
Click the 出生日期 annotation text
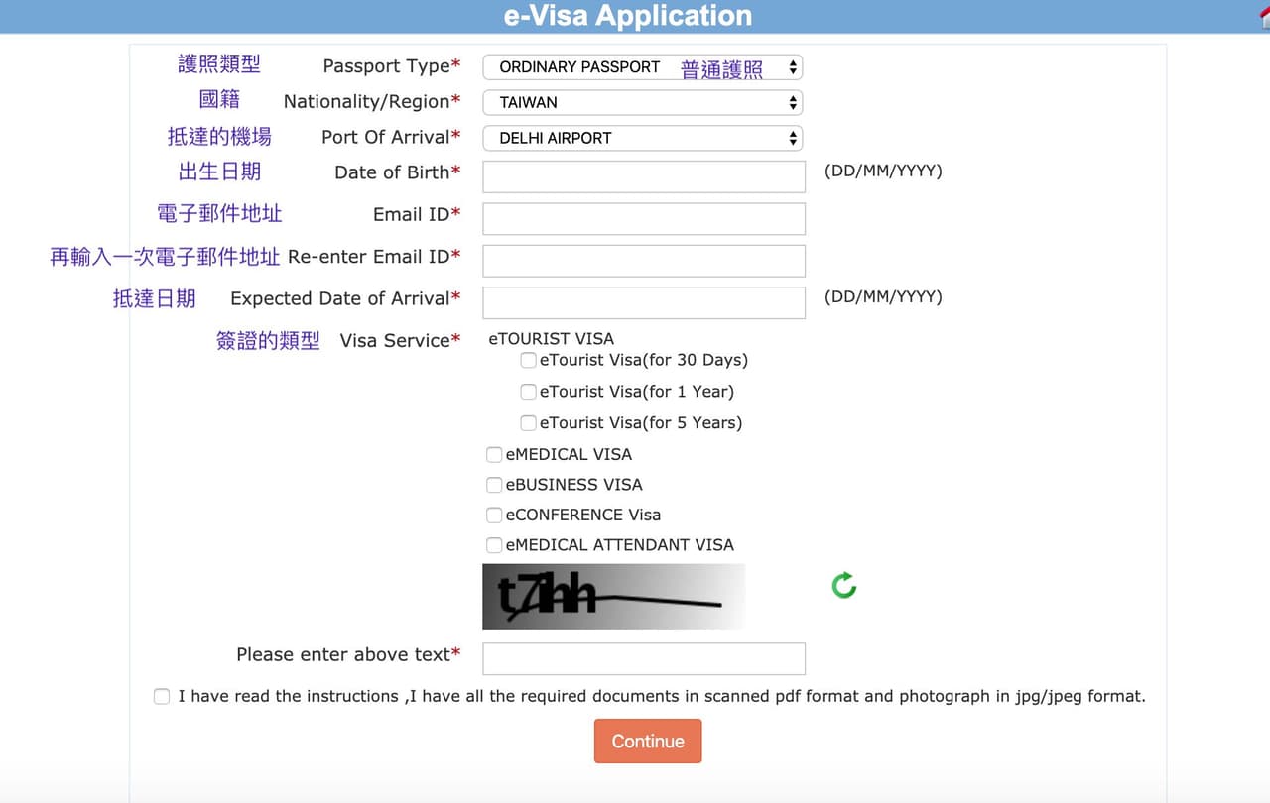[219, 172]
